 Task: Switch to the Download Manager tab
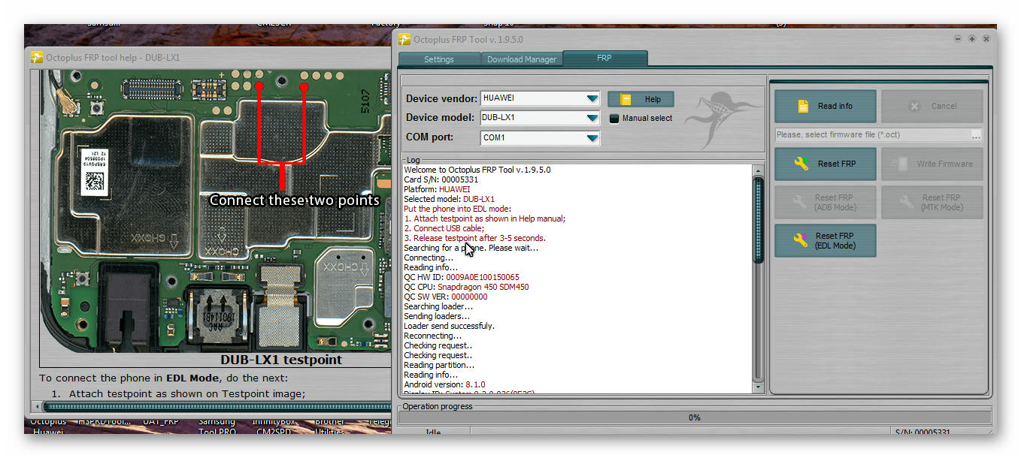click(x=522, y=59)
